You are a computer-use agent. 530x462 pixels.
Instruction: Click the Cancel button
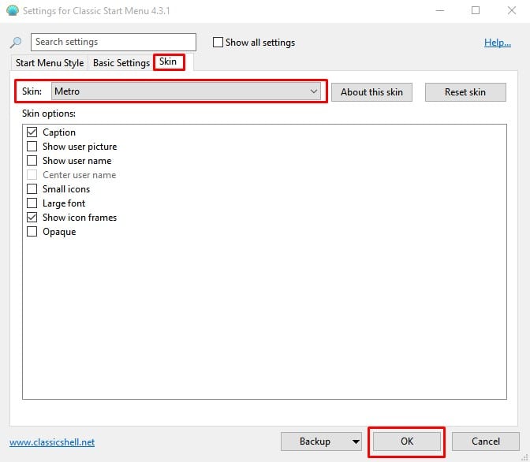click(x=485, y=441)
